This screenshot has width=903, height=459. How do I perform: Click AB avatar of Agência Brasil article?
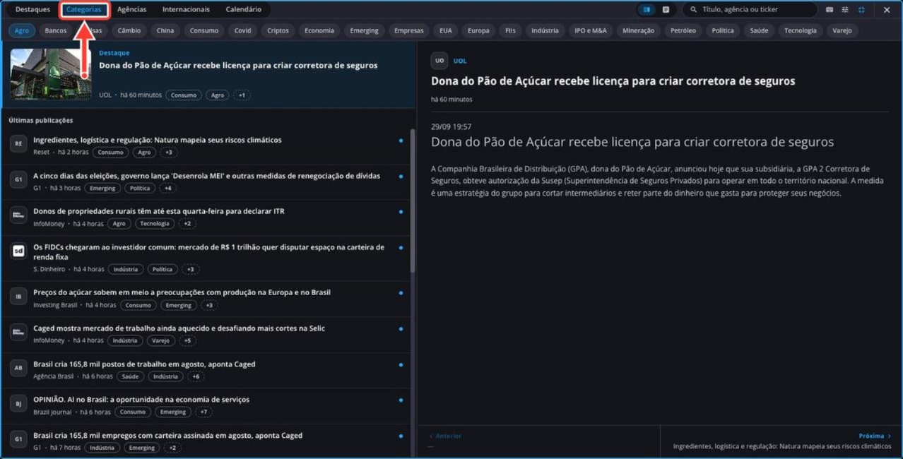click(18, 368)
